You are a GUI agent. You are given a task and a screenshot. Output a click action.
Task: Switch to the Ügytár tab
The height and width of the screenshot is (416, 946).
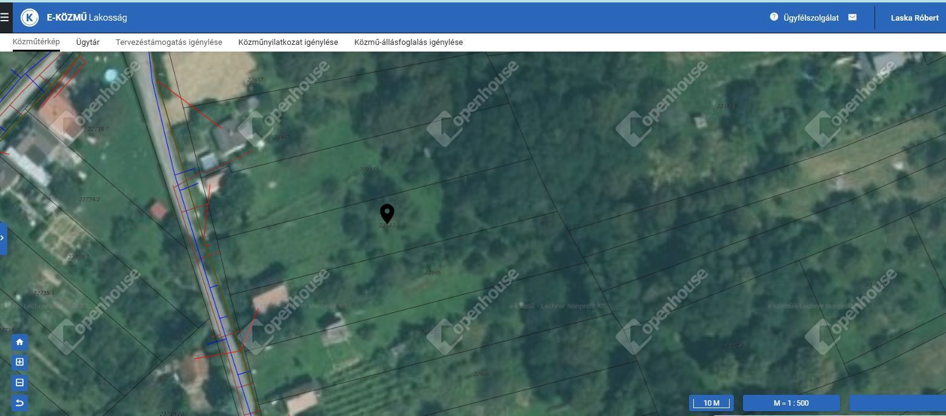tap(88, 42)
